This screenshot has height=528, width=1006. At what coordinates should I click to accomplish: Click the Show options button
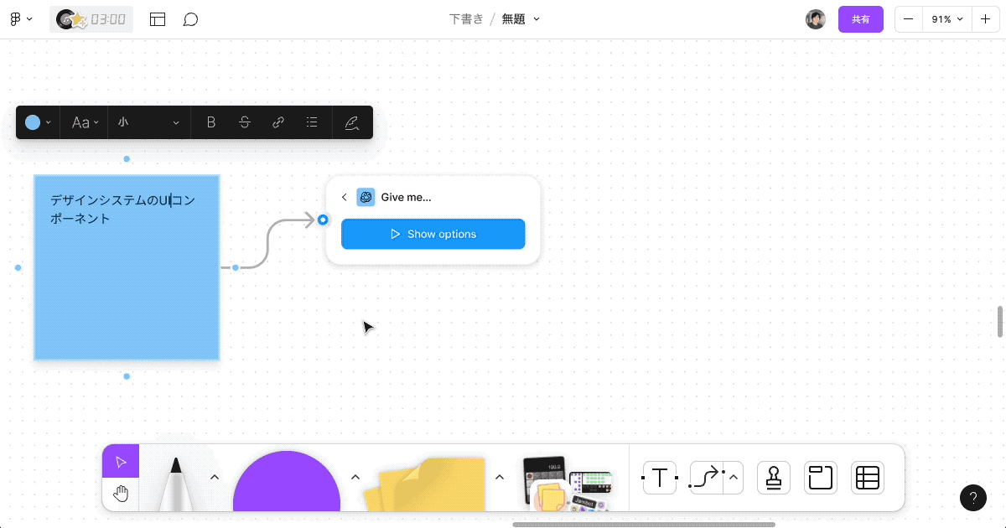pyautogui.click(x=433, y=234)
